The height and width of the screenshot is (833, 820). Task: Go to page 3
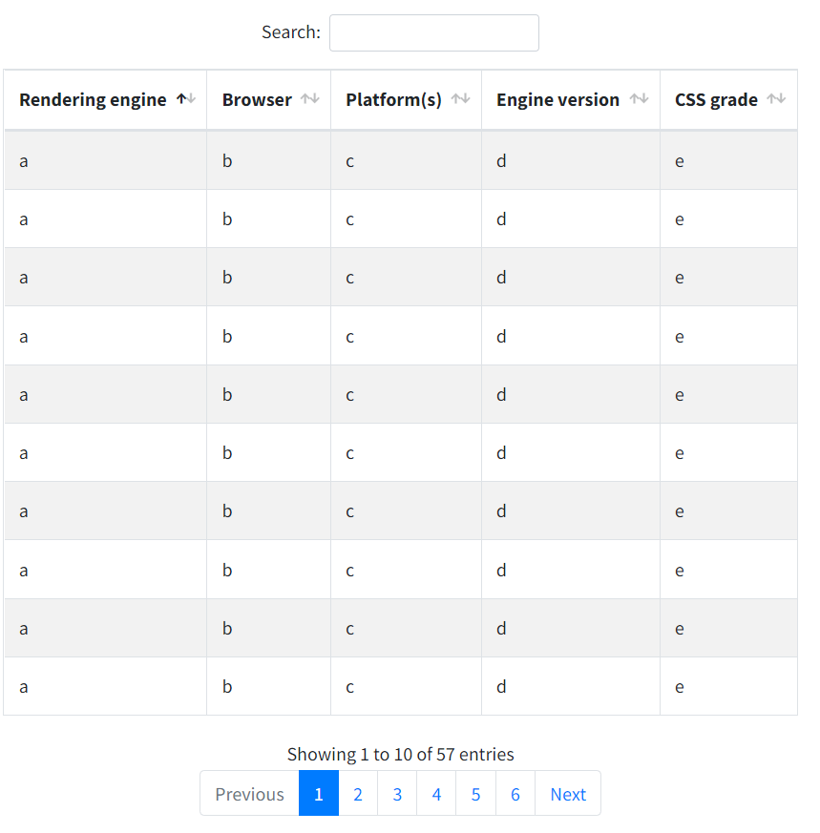pyautogui.click(x=397, y=794)
